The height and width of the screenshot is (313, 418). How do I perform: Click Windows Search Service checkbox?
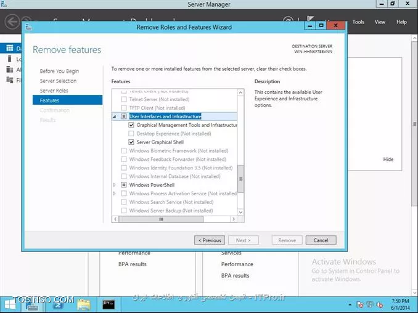[124, 202]
